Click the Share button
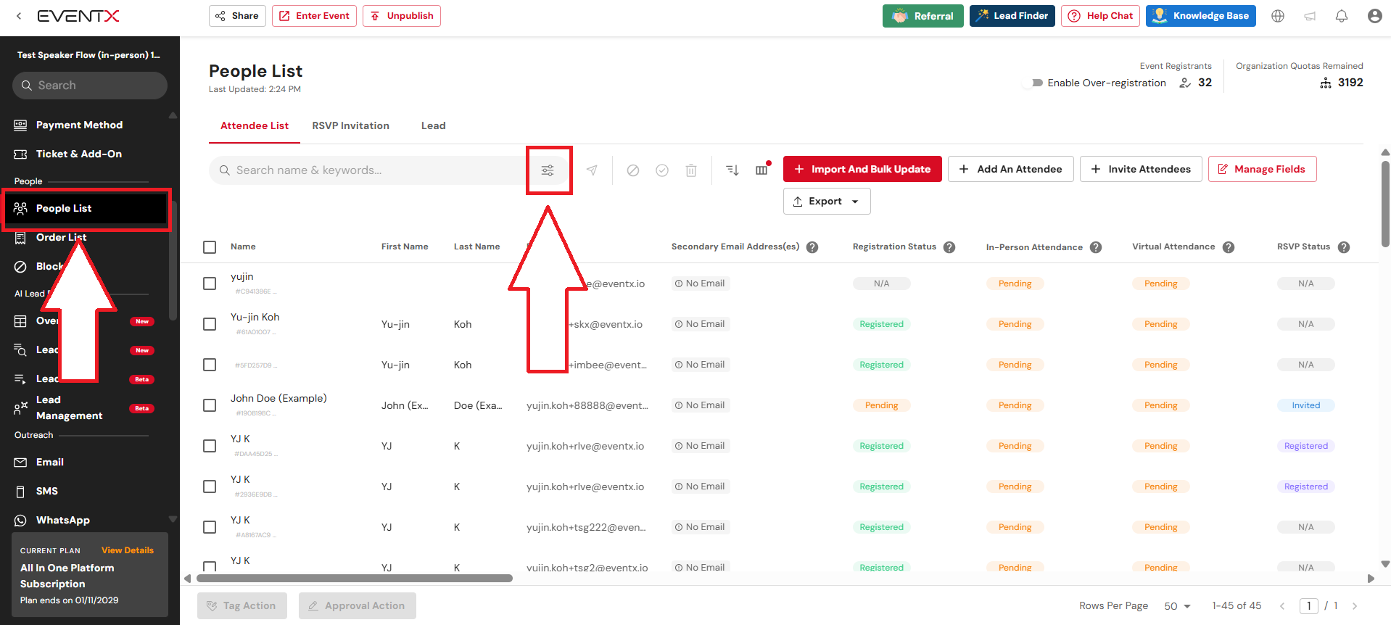1391x625 pixels. [x=237, y=16]
